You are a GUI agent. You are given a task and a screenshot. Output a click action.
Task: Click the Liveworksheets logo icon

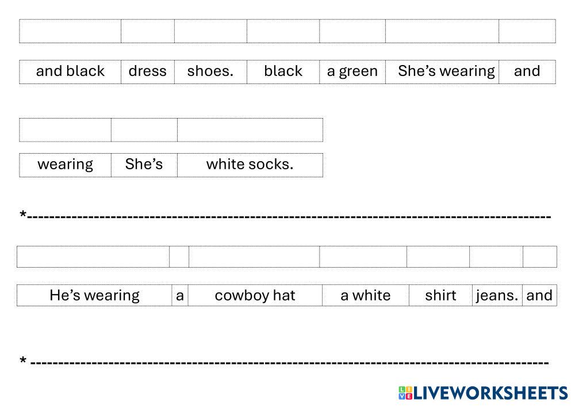click(x=405, y=393)
